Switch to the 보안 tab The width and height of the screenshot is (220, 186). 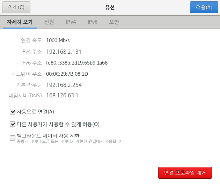point(114,22)
